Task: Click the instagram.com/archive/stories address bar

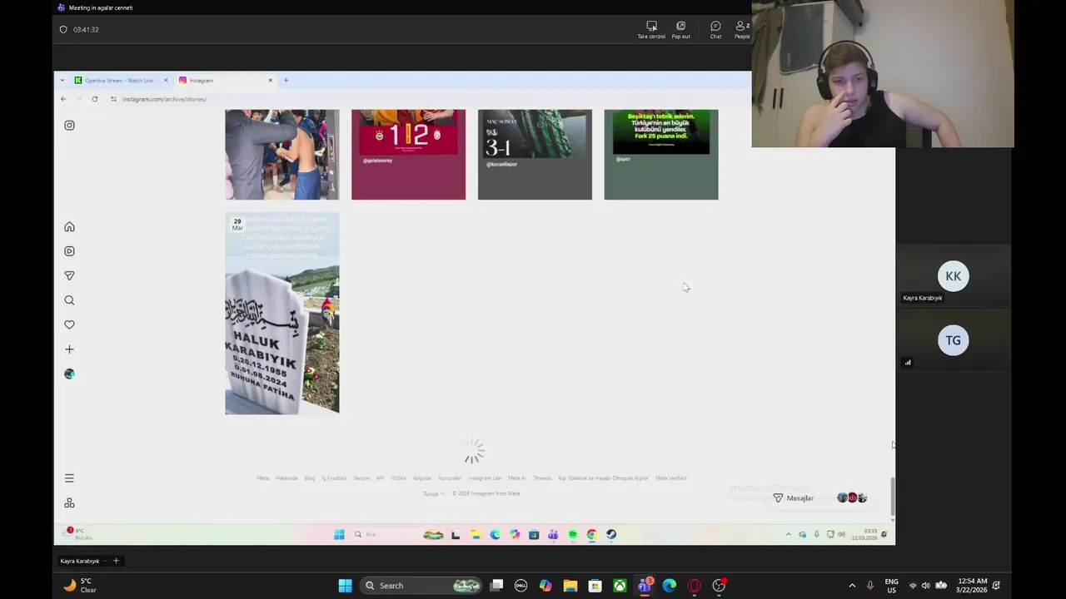Action: [x=164, y=99]
